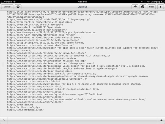This screenshot has height=124, width=165.
Task: Tap the improve-ios-screenshots-with-status-magic URL
Action: click(x=59, y=56)
